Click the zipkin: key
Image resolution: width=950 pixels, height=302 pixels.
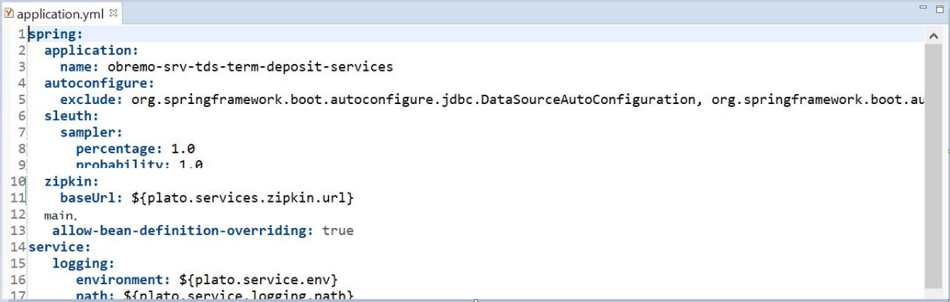[x=72, y=182]
